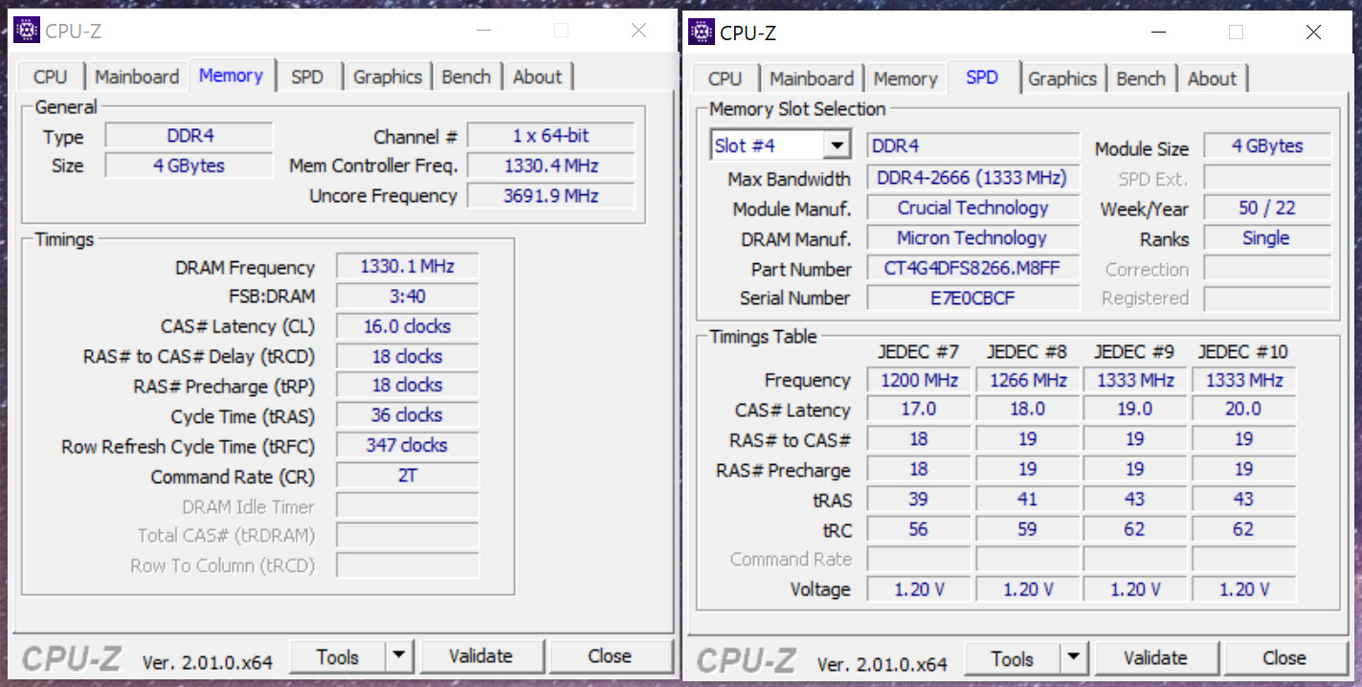1362x687 pixels.
Task: Click Uncore Frequency value 3691.9 MHz
Action: [551, 195]
